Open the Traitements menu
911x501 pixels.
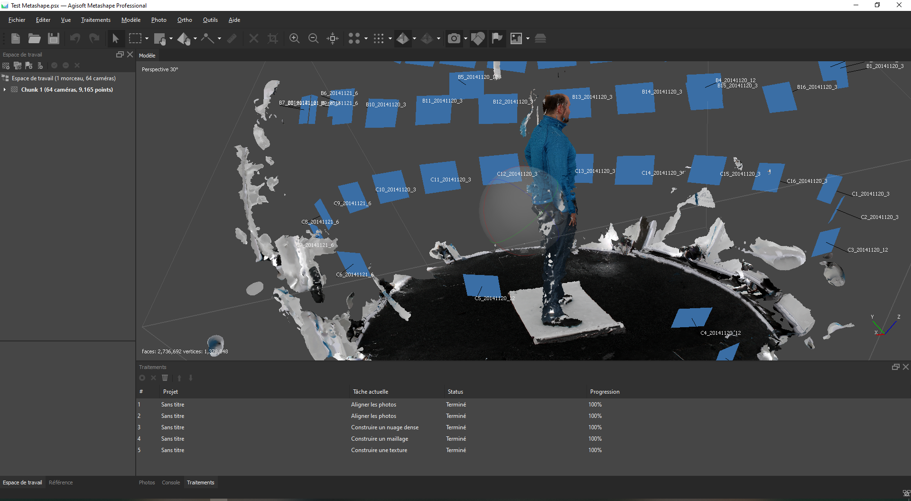tap(96, 20)
